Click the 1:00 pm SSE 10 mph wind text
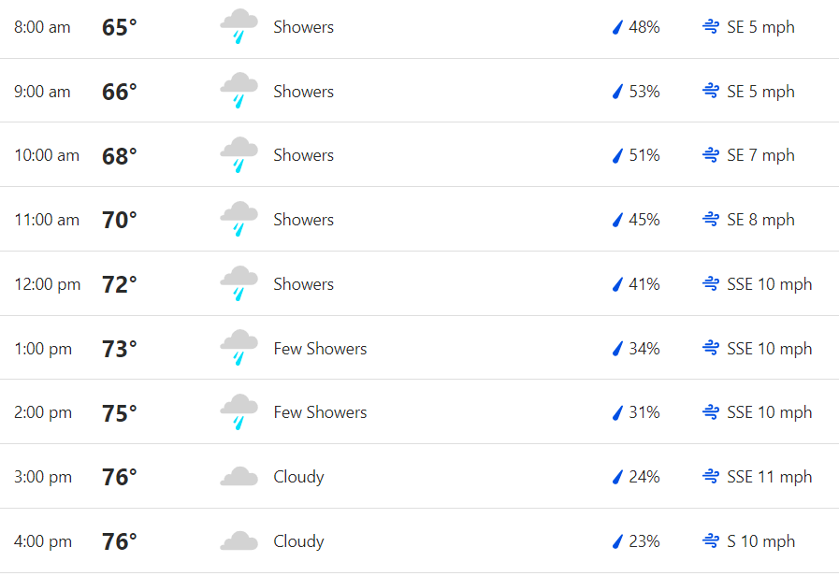The width and height of the screenshot is (839, 576). (x=770, y=349)
